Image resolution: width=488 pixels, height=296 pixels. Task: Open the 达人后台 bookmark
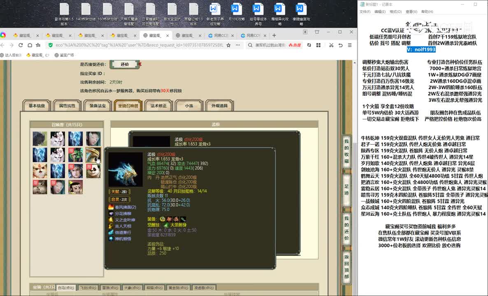11,55
